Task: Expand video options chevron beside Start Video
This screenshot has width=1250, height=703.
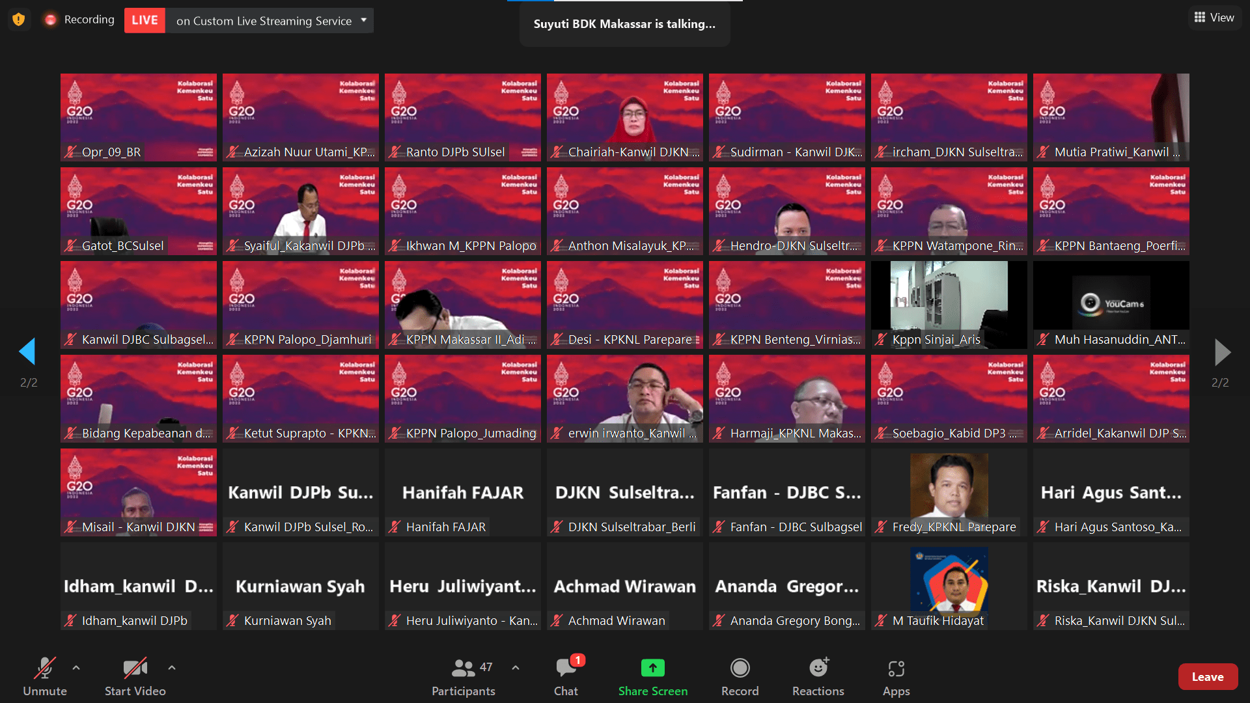Action: pyautogui.click(x=171, y=667)
